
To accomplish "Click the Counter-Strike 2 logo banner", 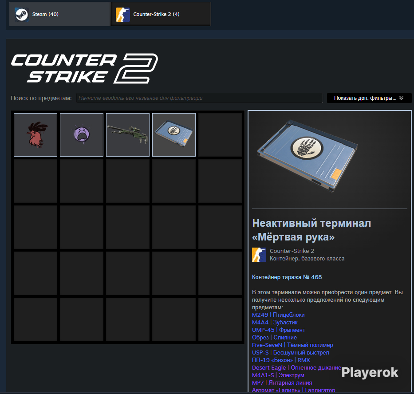I will tap(84, 68).
